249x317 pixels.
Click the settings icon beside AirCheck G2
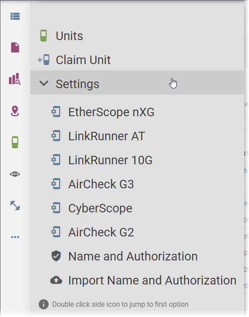coord(56,232)
